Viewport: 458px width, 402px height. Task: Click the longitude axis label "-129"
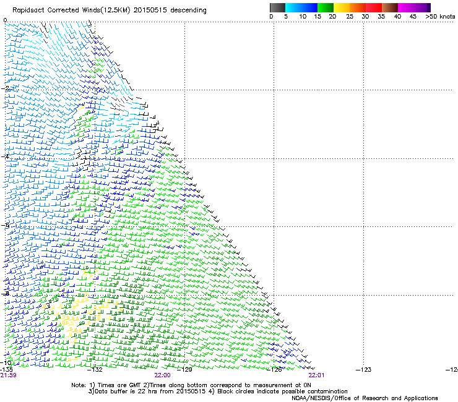coord(184,370)
